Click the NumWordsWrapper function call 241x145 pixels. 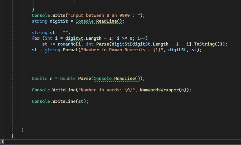tap(159, 90)
